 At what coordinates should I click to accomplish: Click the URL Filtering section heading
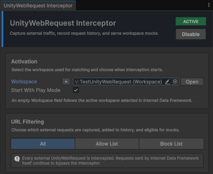(x=27, y=122)
